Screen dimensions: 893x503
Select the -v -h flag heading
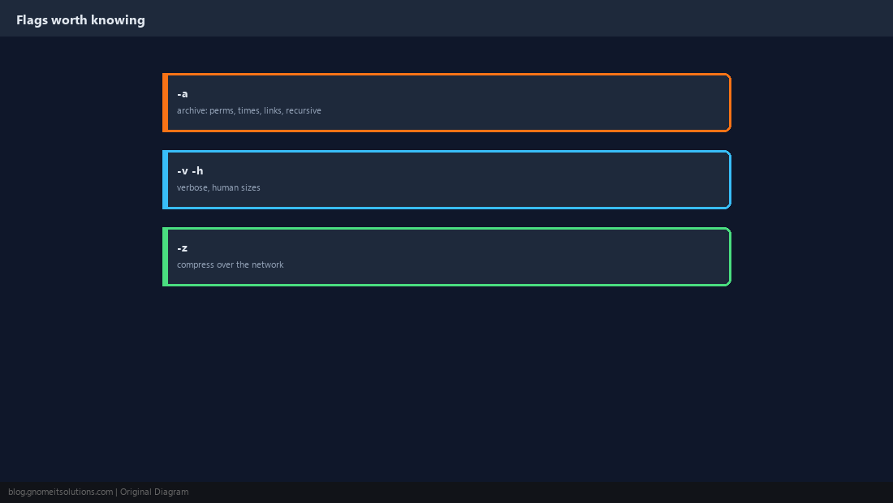[x=190, y=170]
